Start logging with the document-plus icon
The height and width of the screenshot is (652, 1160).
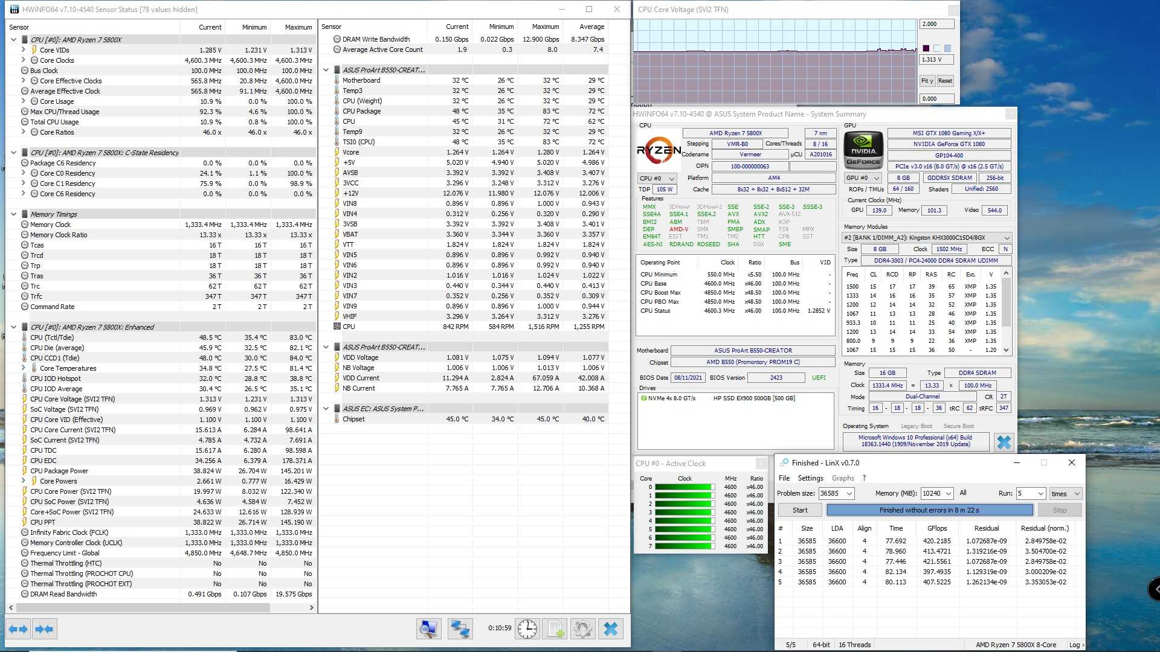coord(556,629)
